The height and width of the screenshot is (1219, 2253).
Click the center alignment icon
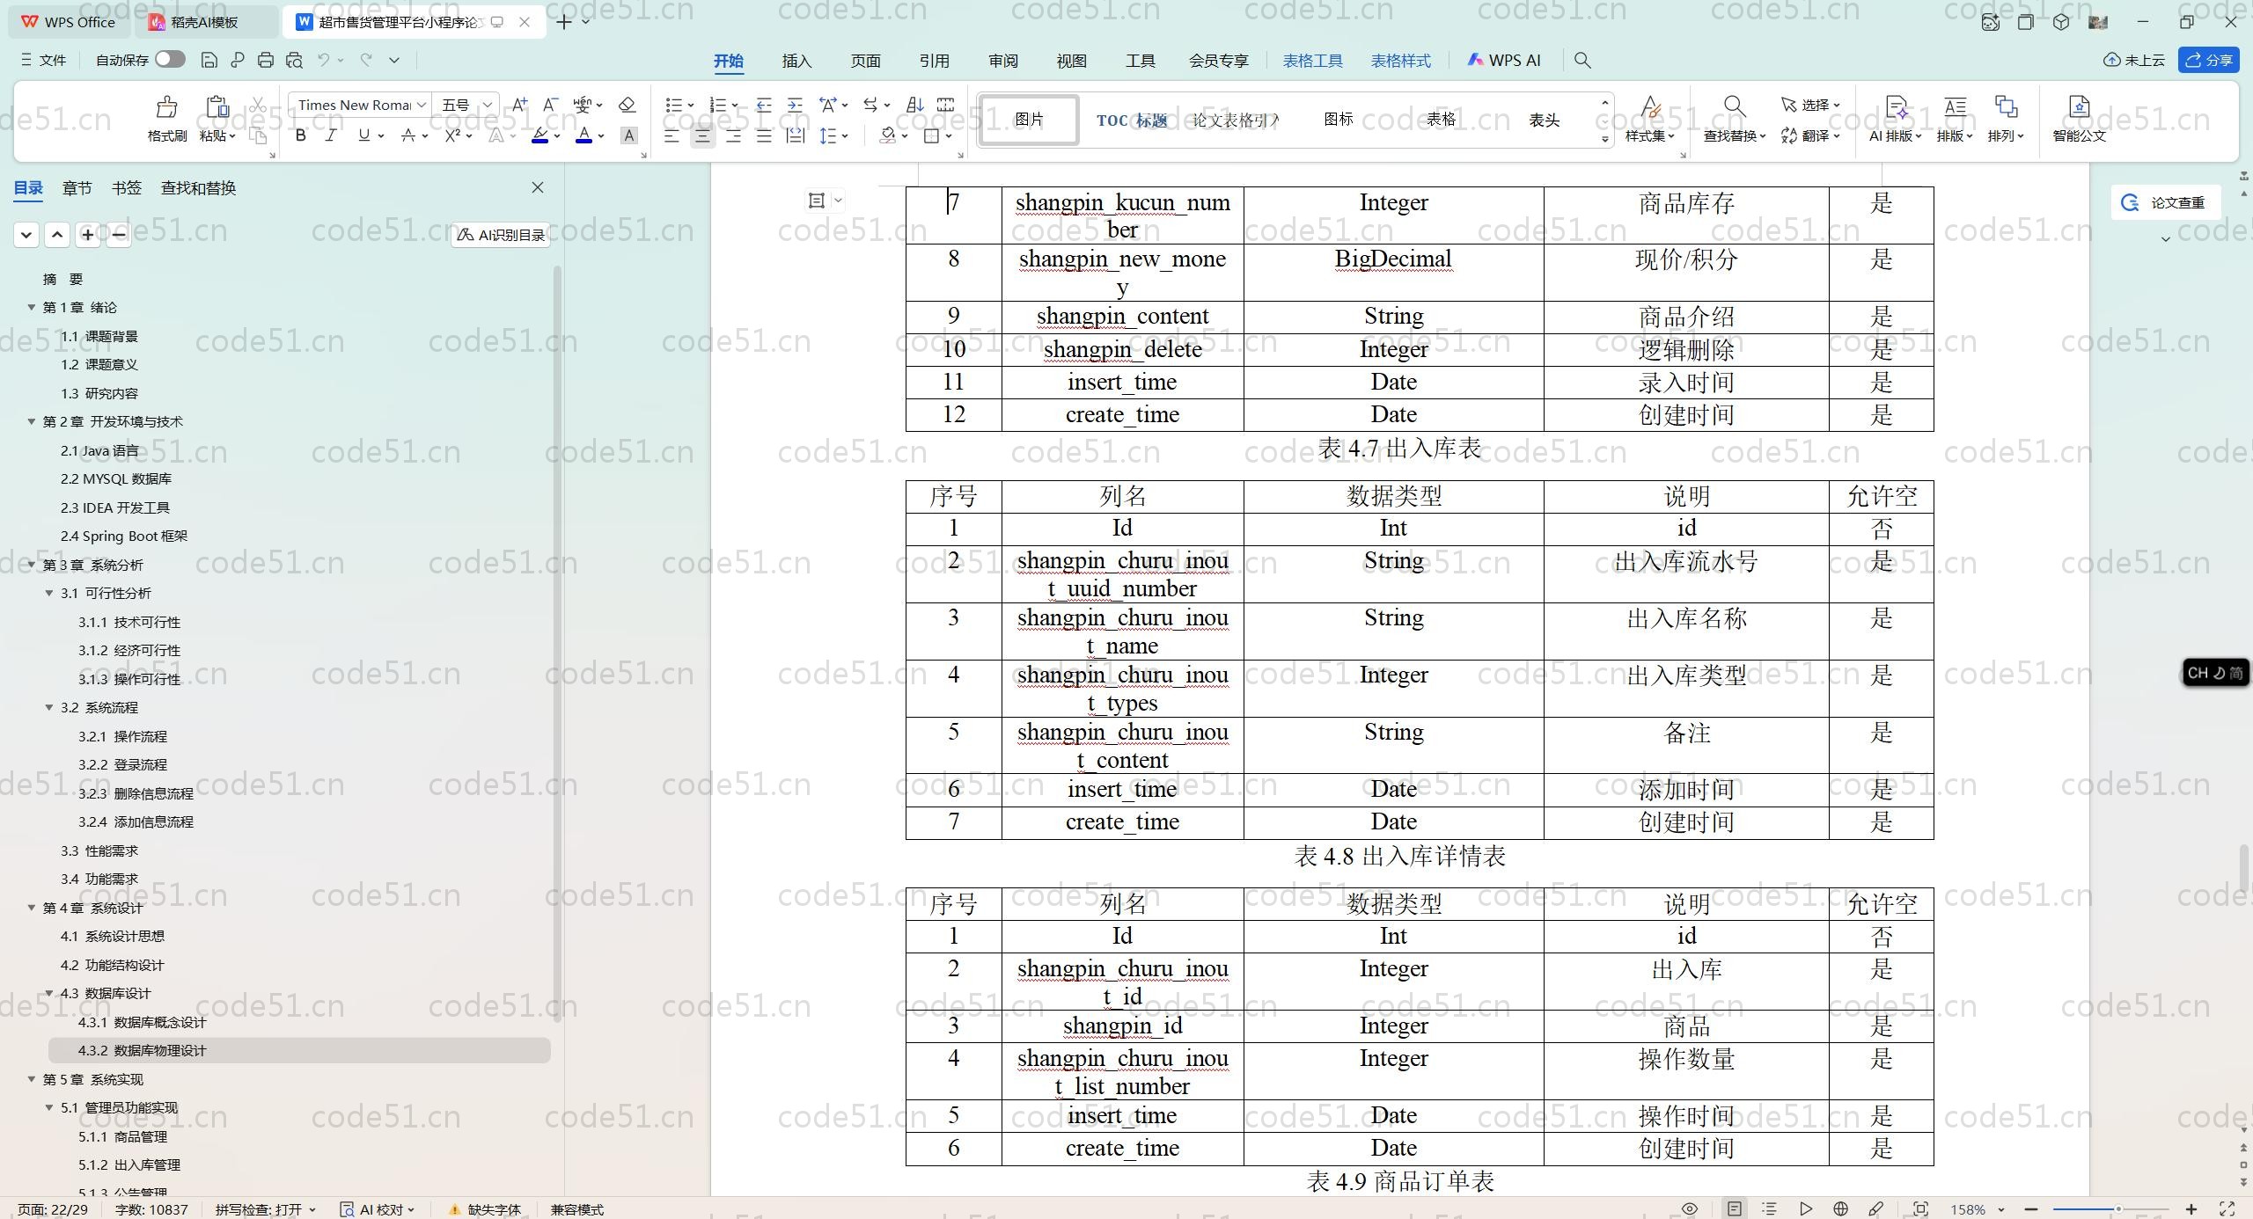(702, 135)
